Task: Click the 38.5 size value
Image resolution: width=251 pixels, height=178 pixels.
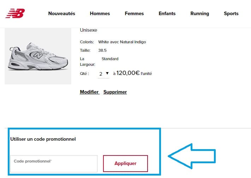Action: tap(102, 50)
